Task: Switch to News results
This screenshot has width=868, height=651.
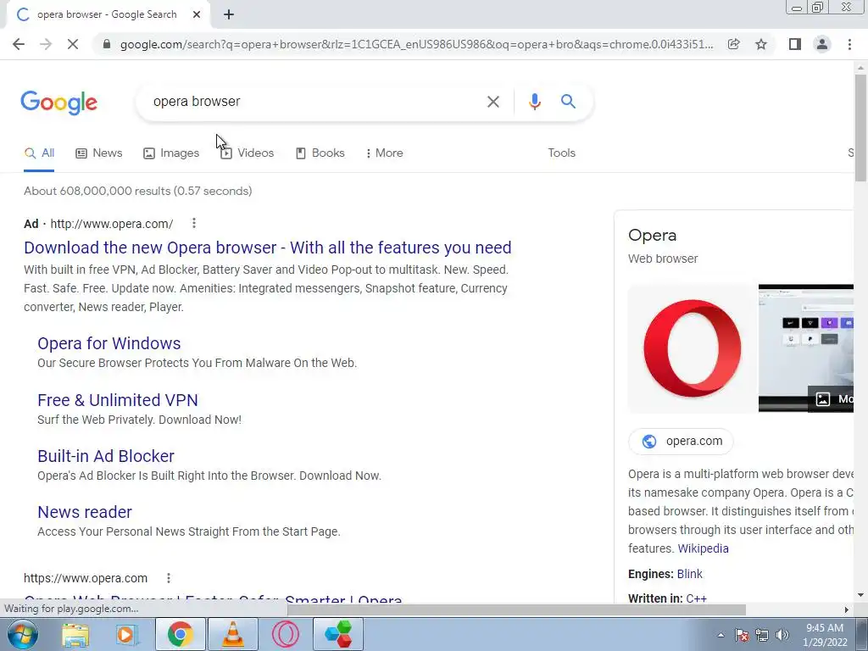Action: coord(99,153)
